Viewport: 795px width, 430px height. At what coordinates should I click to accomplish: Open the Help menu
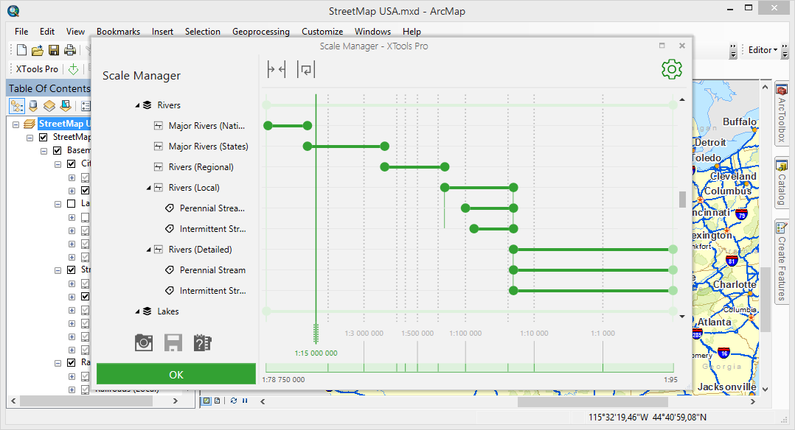(x=412, y=32)
